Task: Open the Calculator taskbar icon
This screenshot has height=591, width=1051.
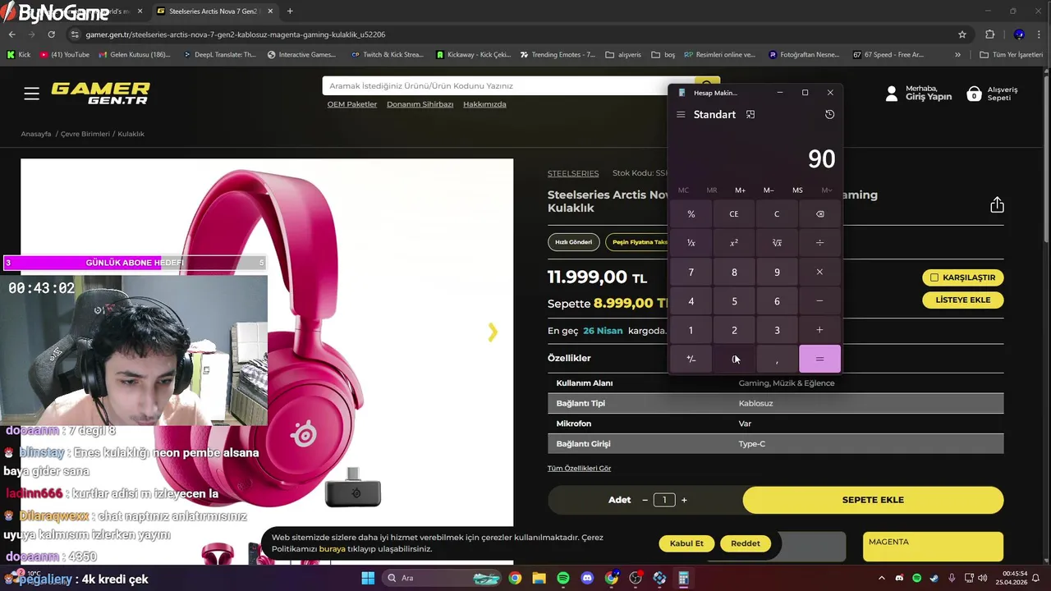Action: [683, 578]
